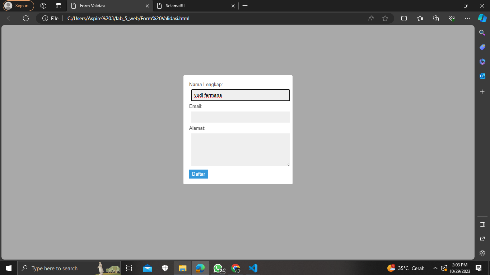Open search from the Edge sidebar
The width and height of the screenshot is (490, 275).
coord(482,33)
